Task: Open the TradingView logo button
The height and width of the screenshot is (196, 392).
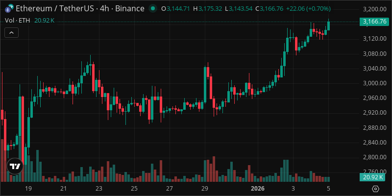Action: tap(15, 166)
